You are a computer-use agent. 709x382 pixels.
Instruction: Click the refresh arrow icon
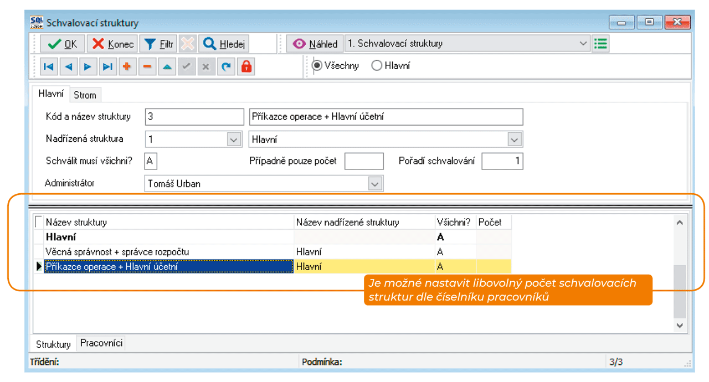click(225, 67)
